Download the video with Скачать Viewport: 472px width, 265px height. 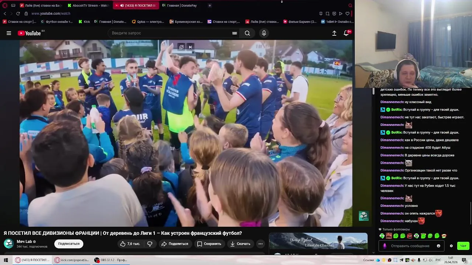(x=240, y=244)
